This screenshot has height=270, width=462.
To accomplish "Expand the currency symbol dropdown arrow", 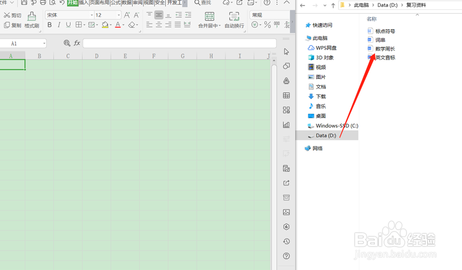I will click(260, 25).
